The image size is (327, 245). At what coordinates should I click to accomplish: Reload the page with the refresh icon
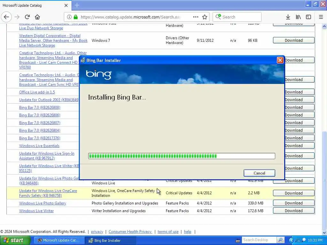[x=27, y=17]
